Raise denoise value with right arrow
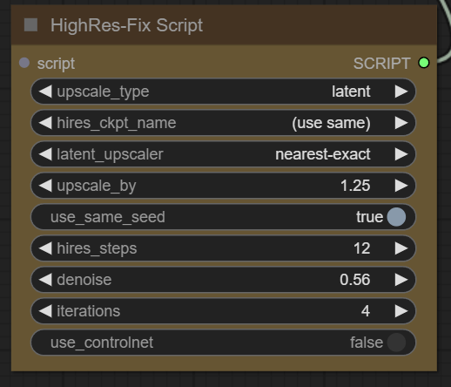Image resolution: width=451 pixels, height=387 pixels. pos(401,280)
